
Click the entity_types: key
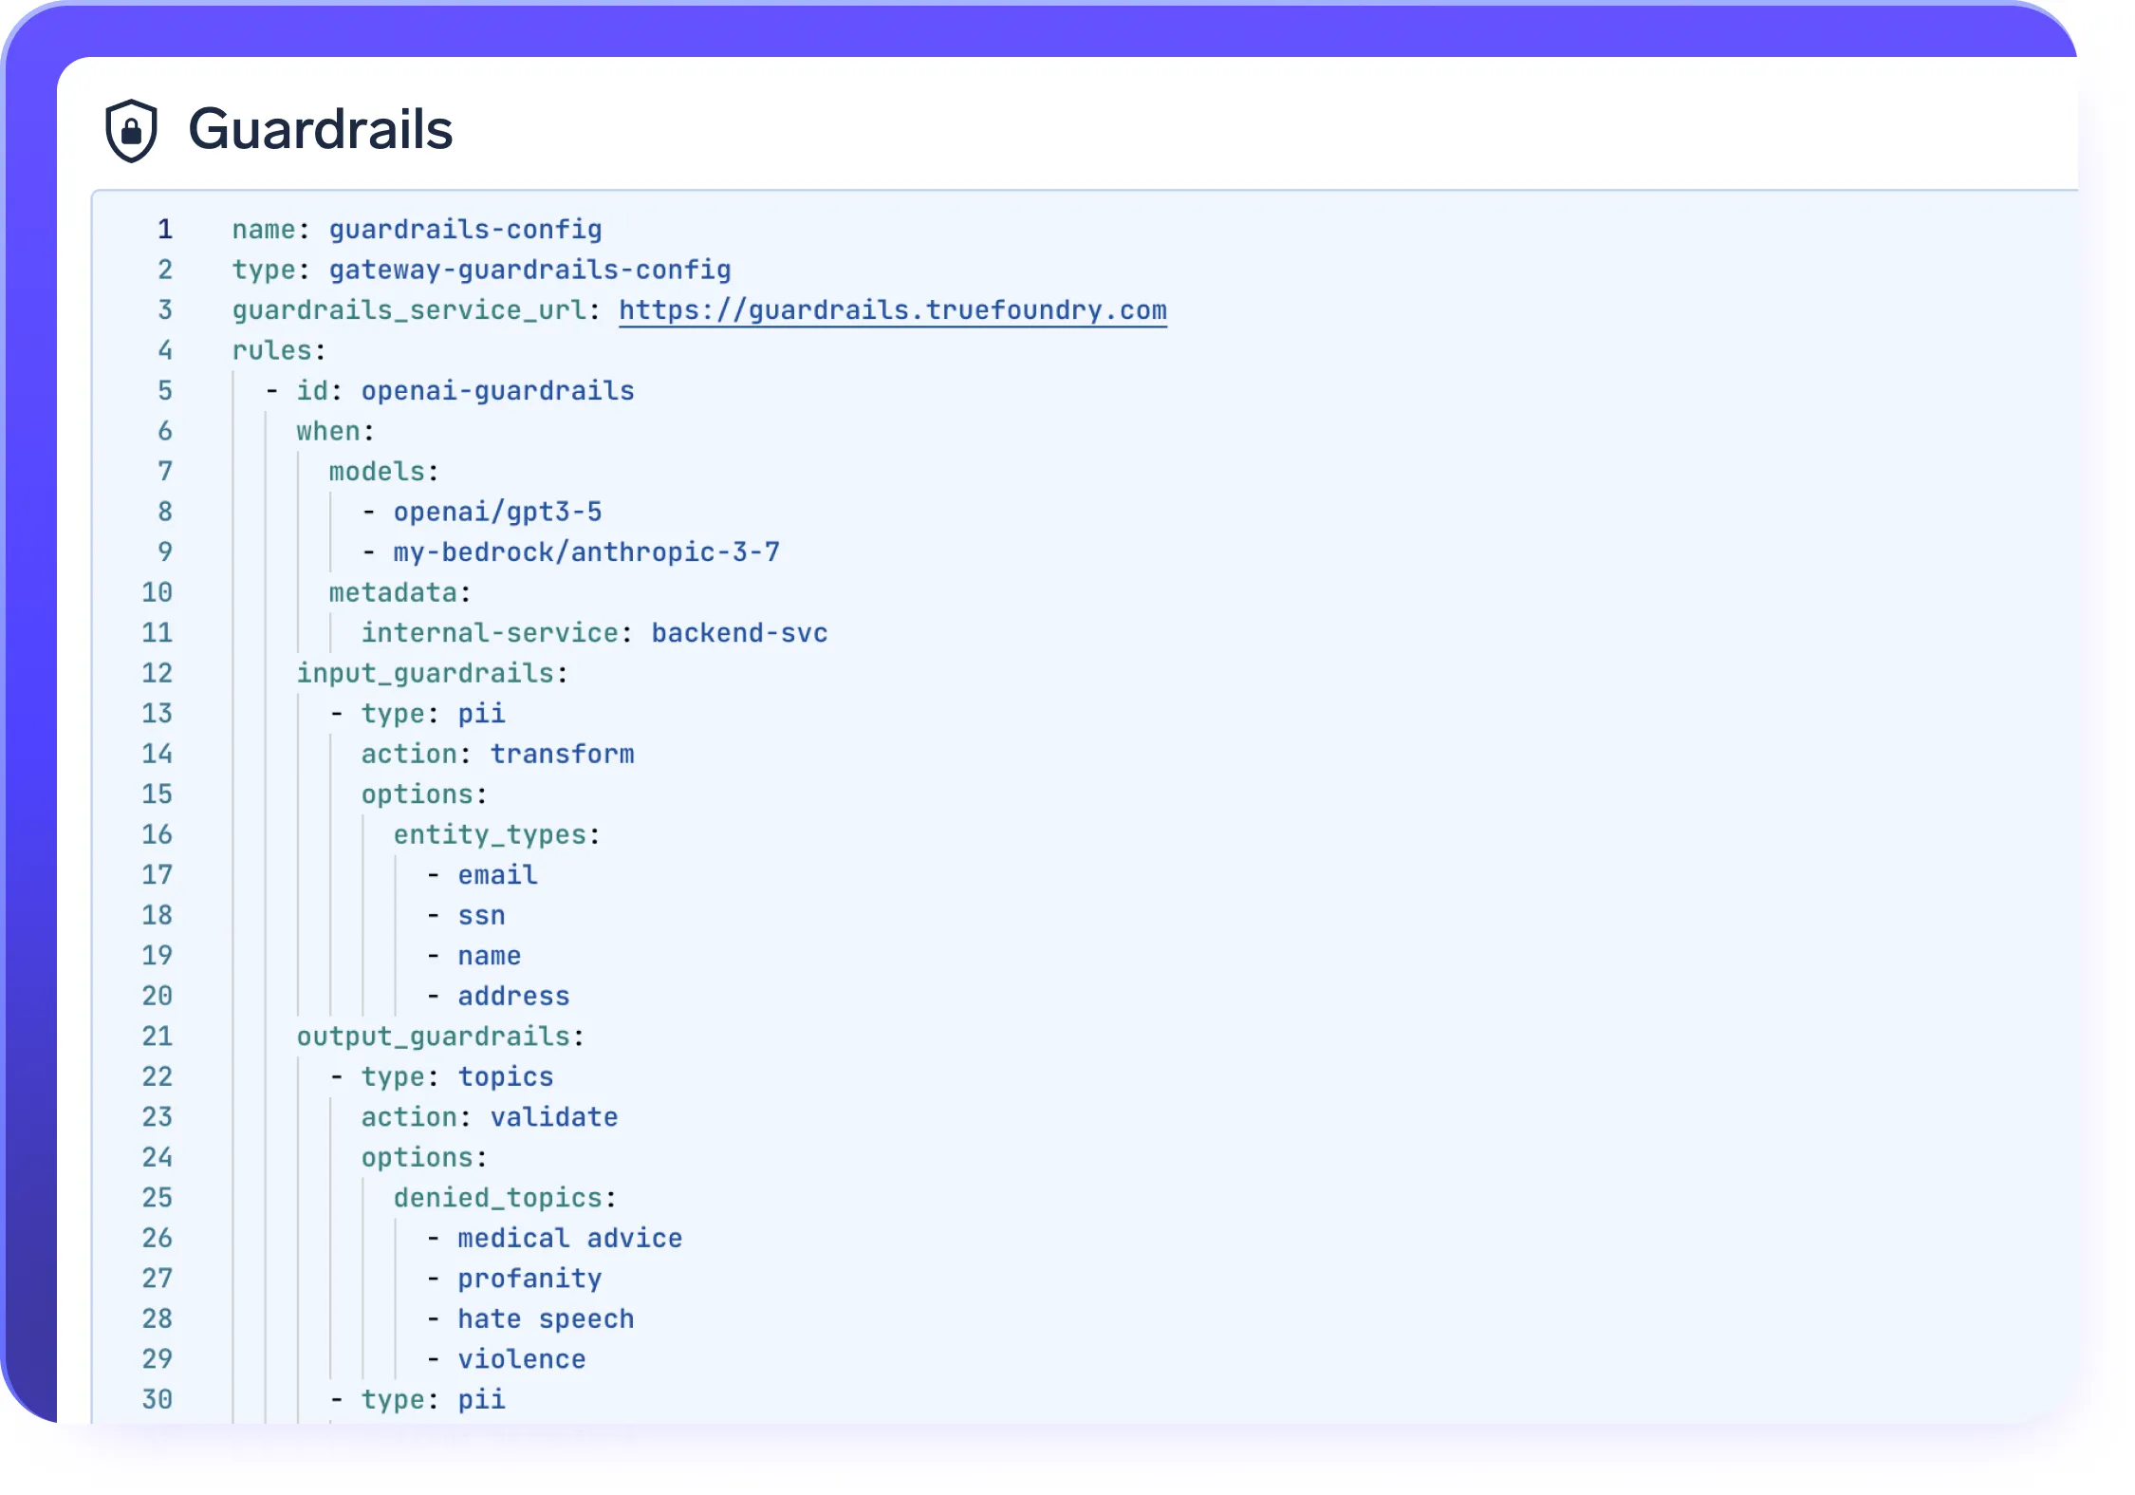(496, 834)
